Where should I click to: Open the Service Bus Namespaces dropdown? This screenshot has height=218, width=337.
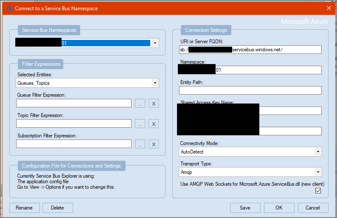point(155,43)
